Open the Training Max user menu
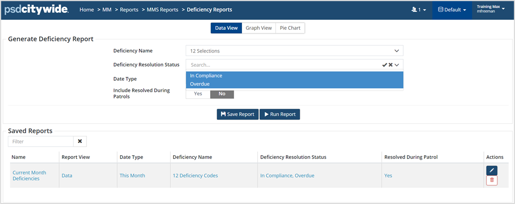Screen dimensions: 515x204 point(491,9)
